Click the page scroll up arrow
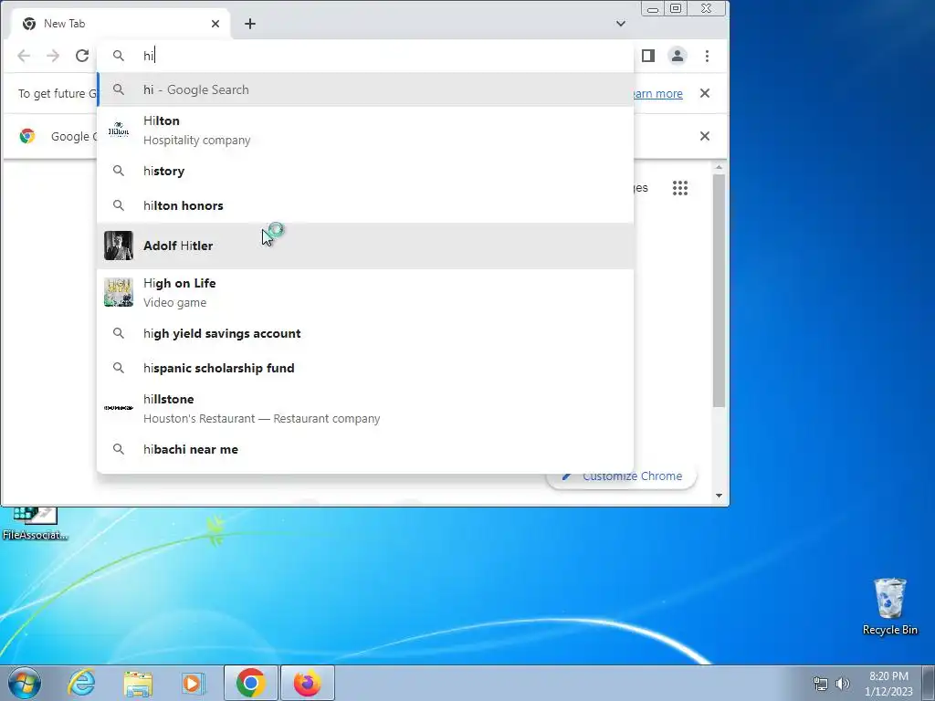The height and width of the screenshot is (701, 935). point(720,168)
